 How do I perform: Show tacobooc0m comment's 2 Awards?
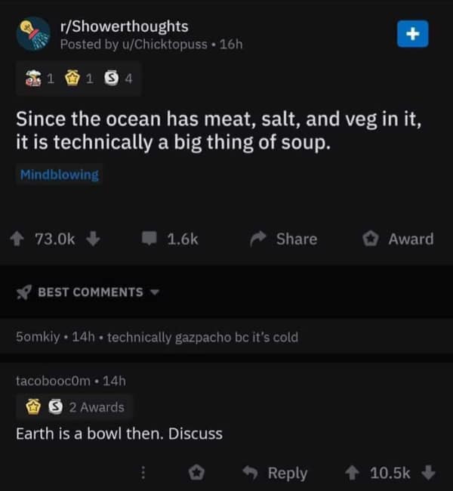pos(74,407)
